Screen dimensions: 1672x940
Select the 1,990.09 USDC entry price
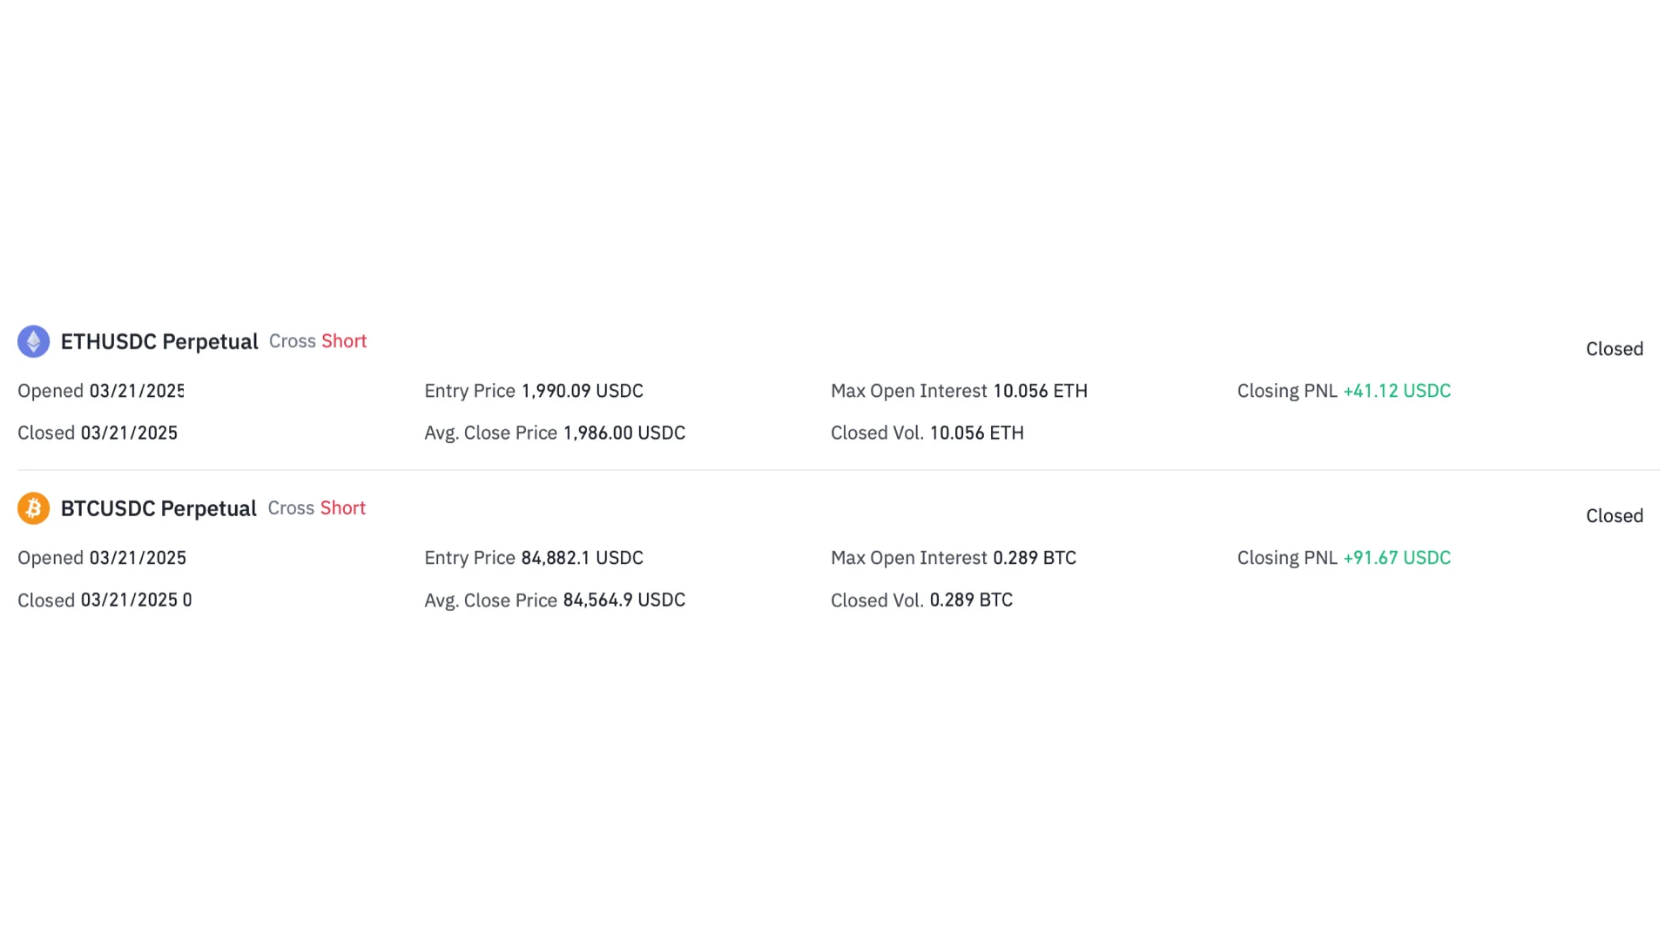[582, 391]
